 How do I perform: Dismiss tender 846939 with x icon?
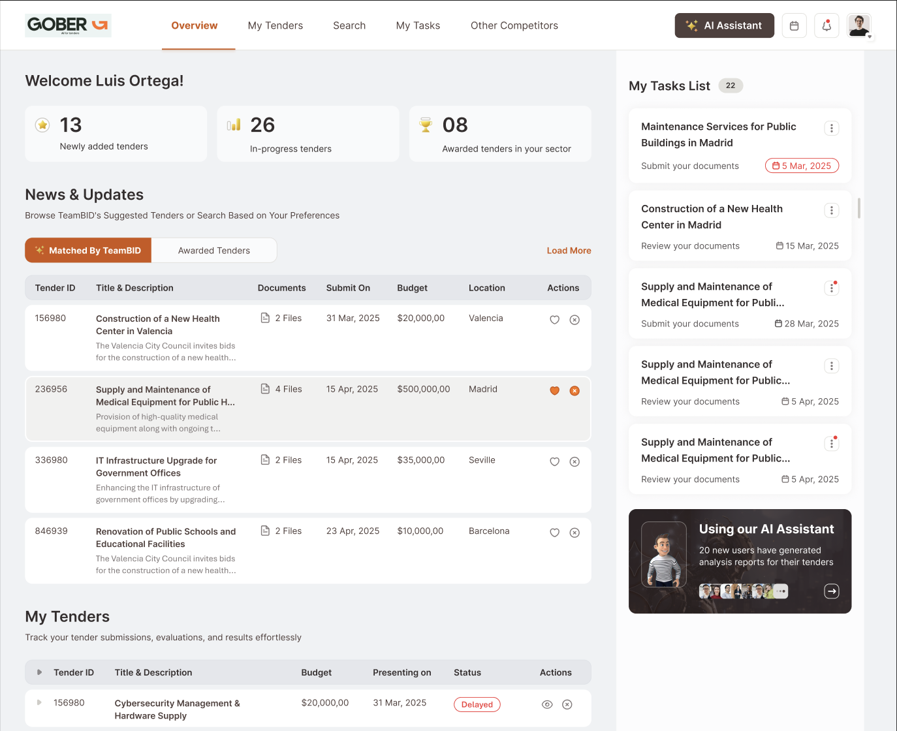[574, 533]
